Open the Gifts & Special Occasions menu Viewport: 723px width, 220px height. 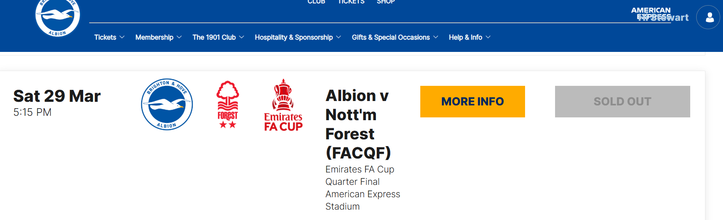(391, 37)
